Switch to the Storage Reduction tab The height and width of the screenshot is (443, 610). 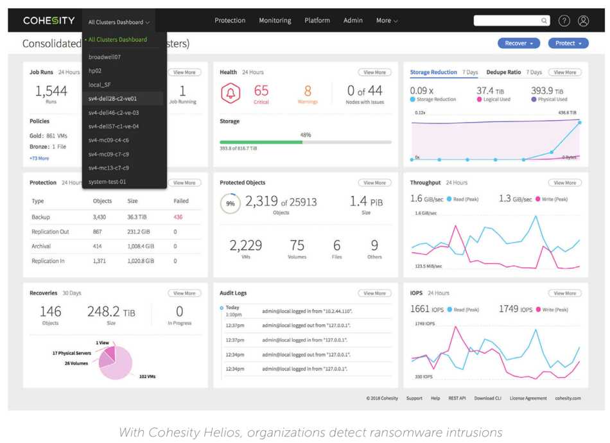point(433,72)
